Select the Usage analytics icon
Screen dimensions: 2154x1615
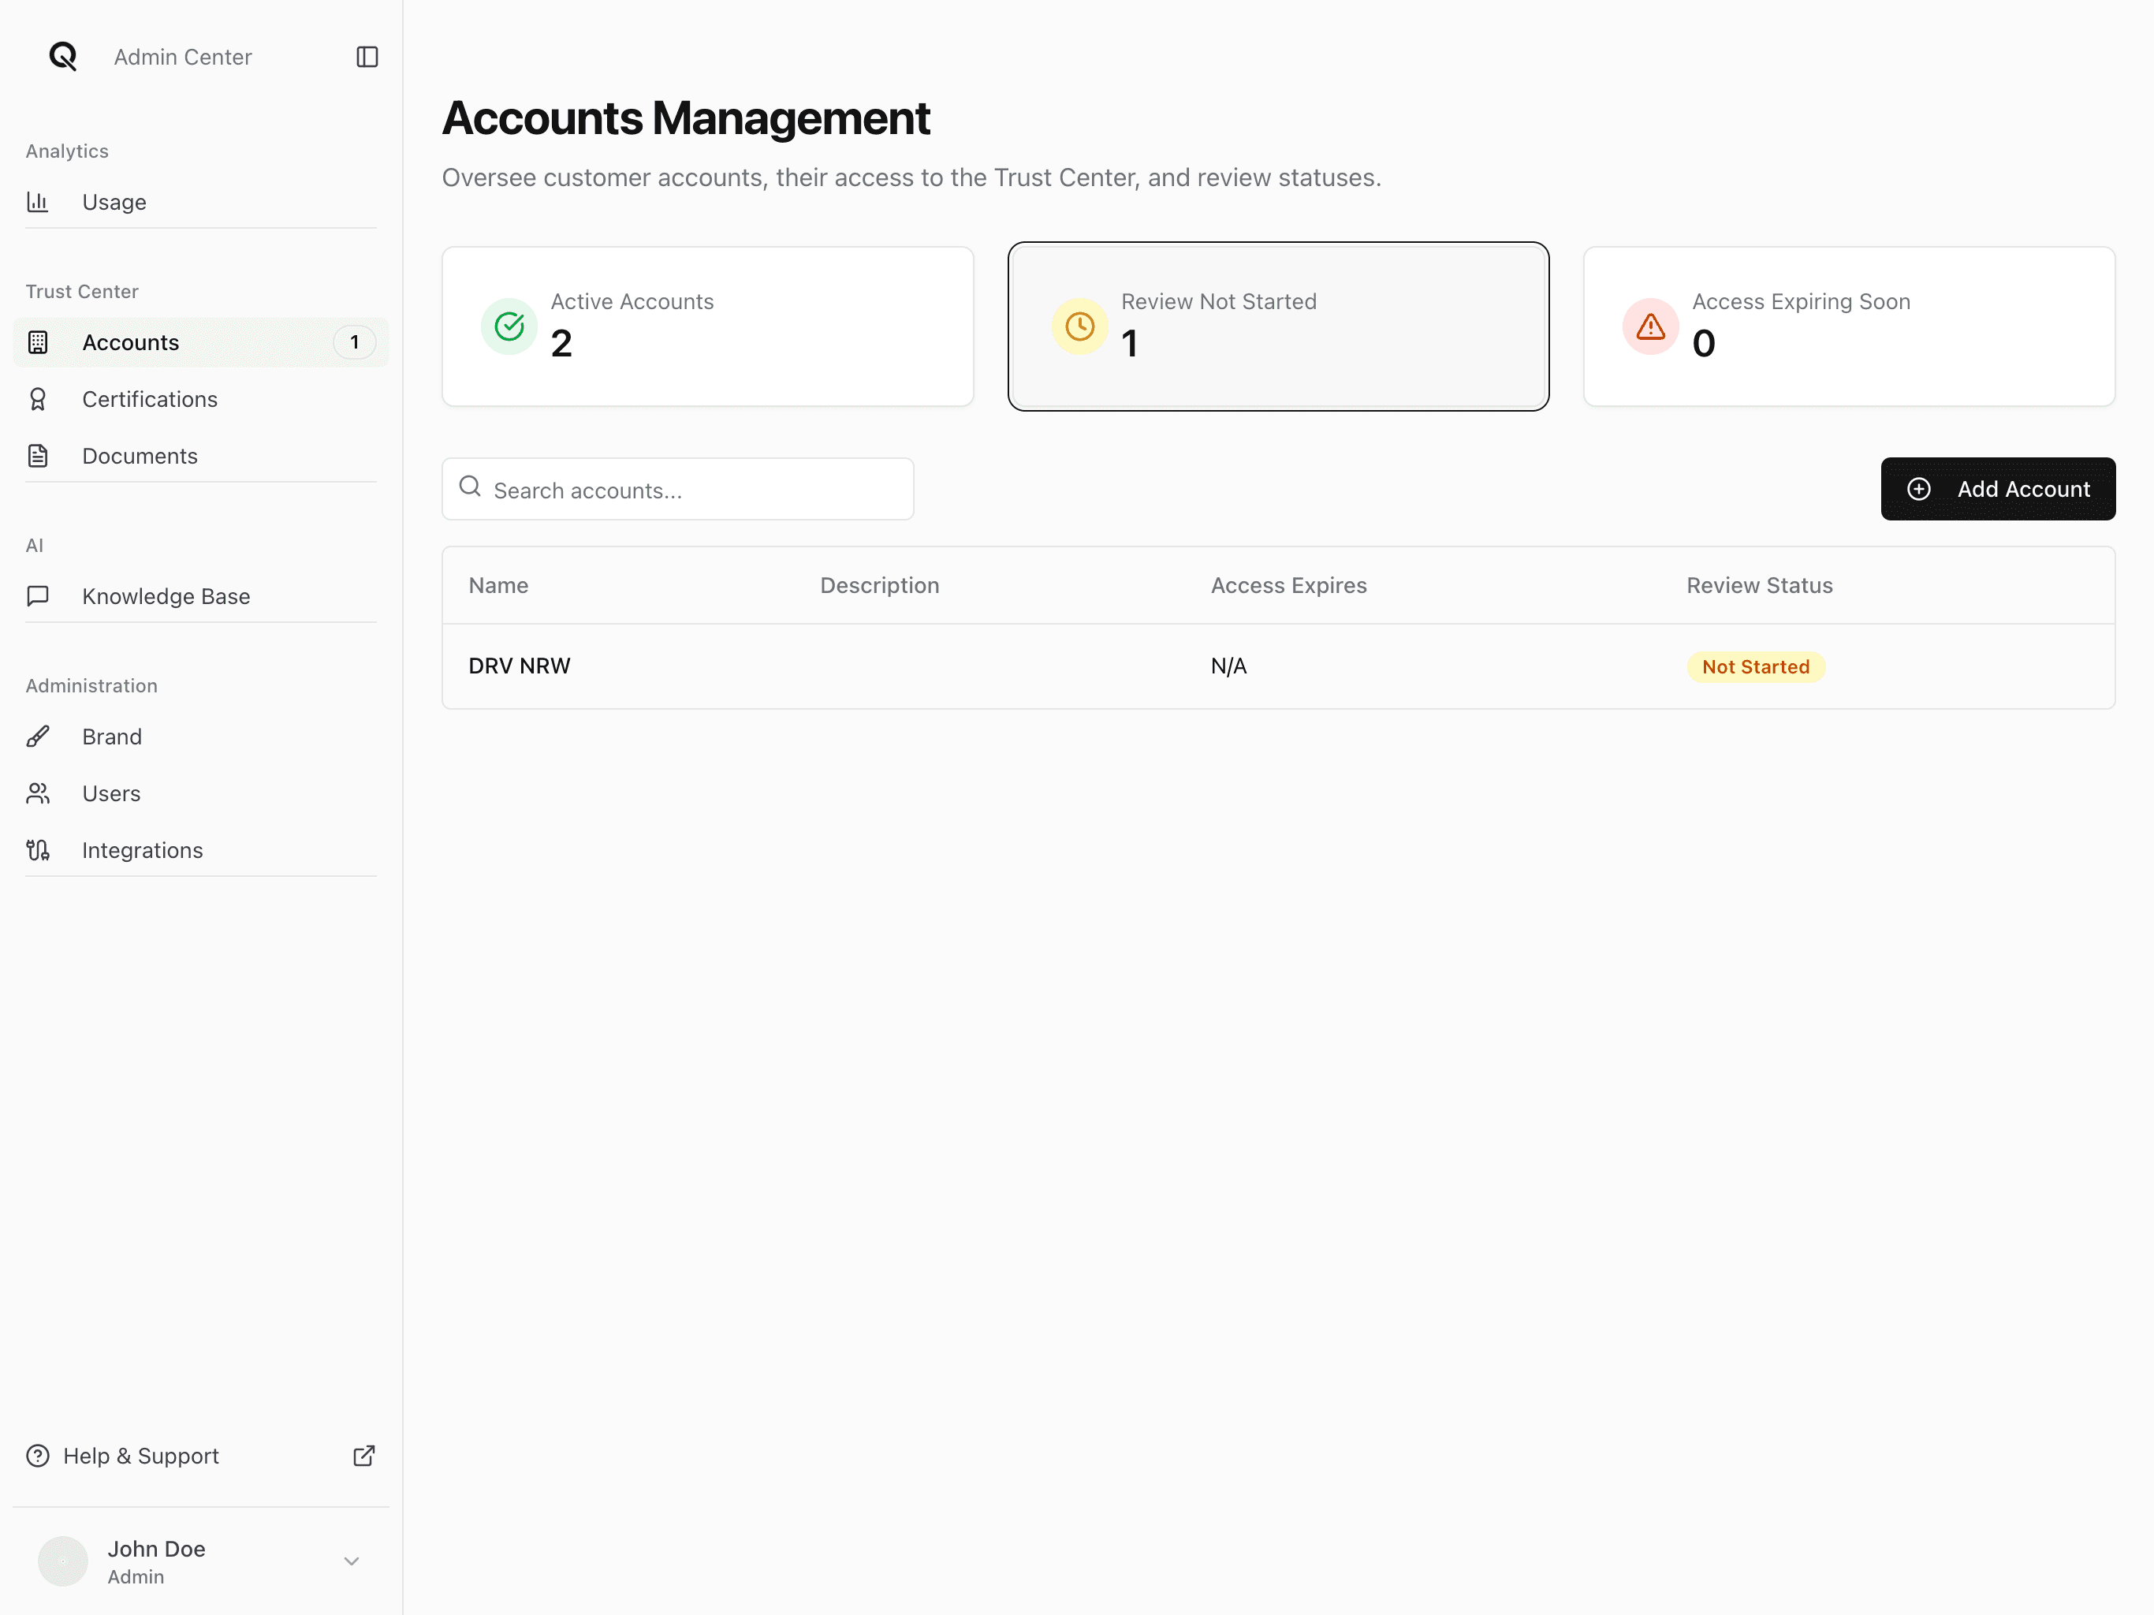click(x=38, y=202)
